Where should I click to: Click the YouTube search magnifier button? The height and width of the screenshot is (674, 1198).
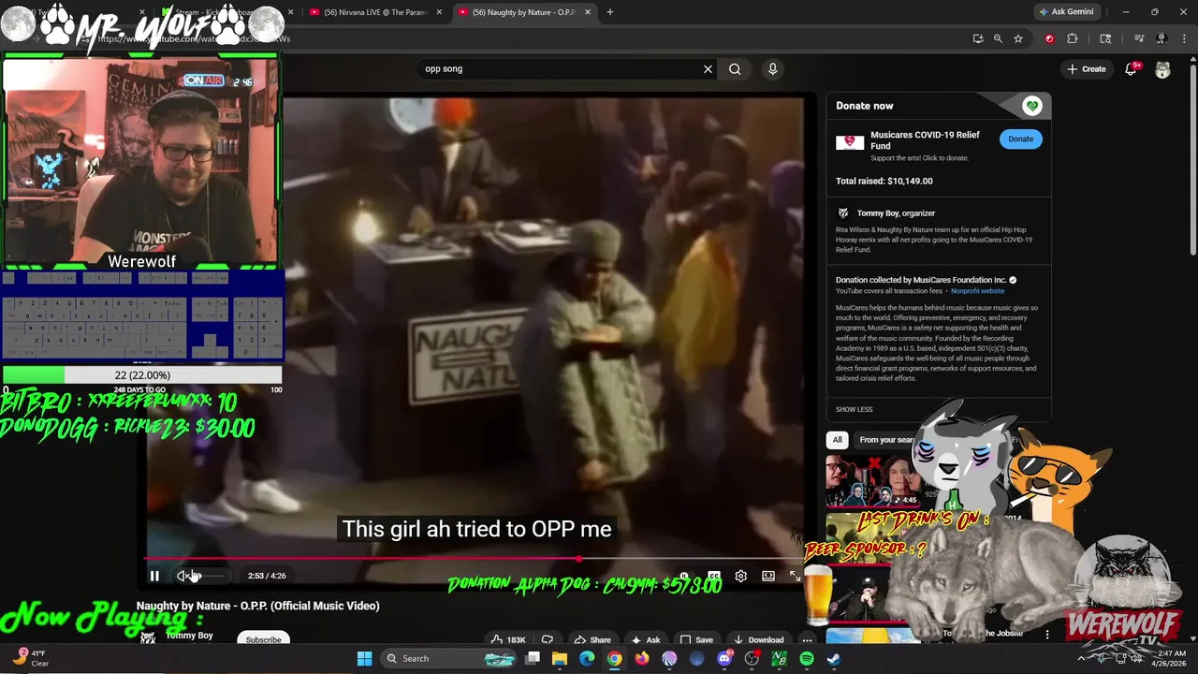[x=735, y=68]
